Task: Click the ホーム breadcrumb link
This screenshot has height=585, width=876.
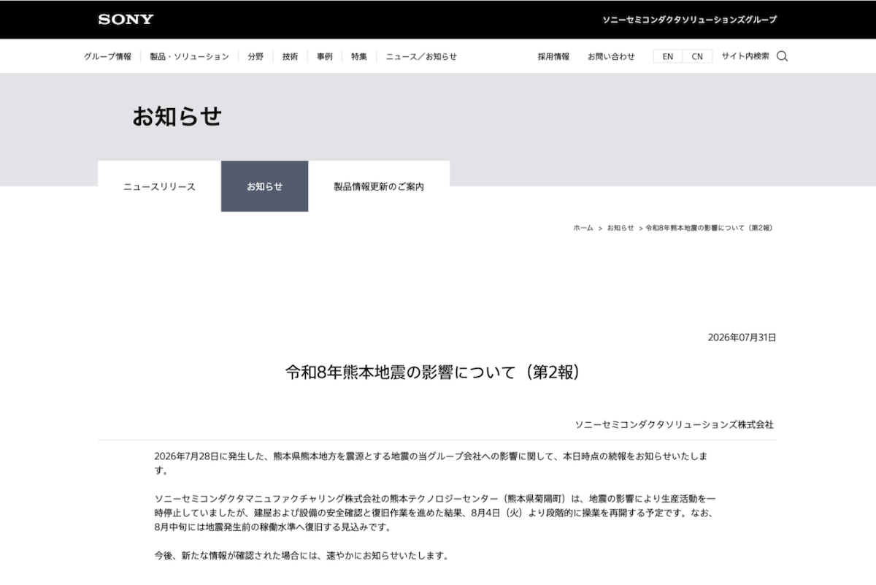Action: (583, 228)
